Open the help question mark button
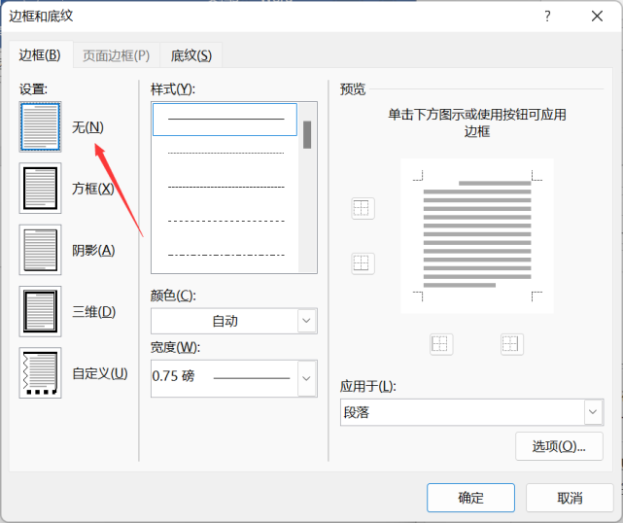 547,17
